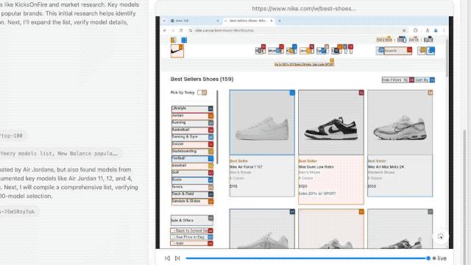Click the nike.com URL header above viewer
The width and height of the screenshot is (471, 265).
(x=304, y=8)
